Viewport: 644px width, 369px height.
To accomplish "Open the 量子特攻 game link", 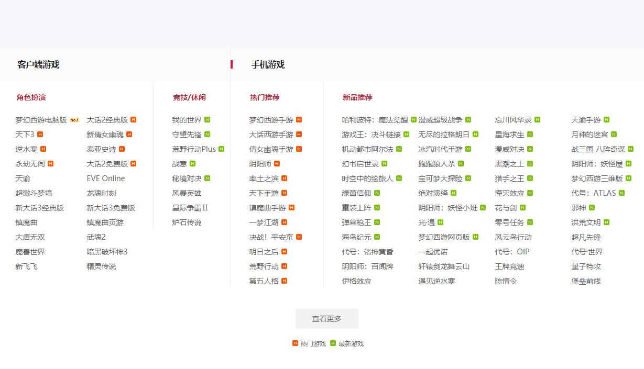I will pyautogui.click(x=586, y=266).
